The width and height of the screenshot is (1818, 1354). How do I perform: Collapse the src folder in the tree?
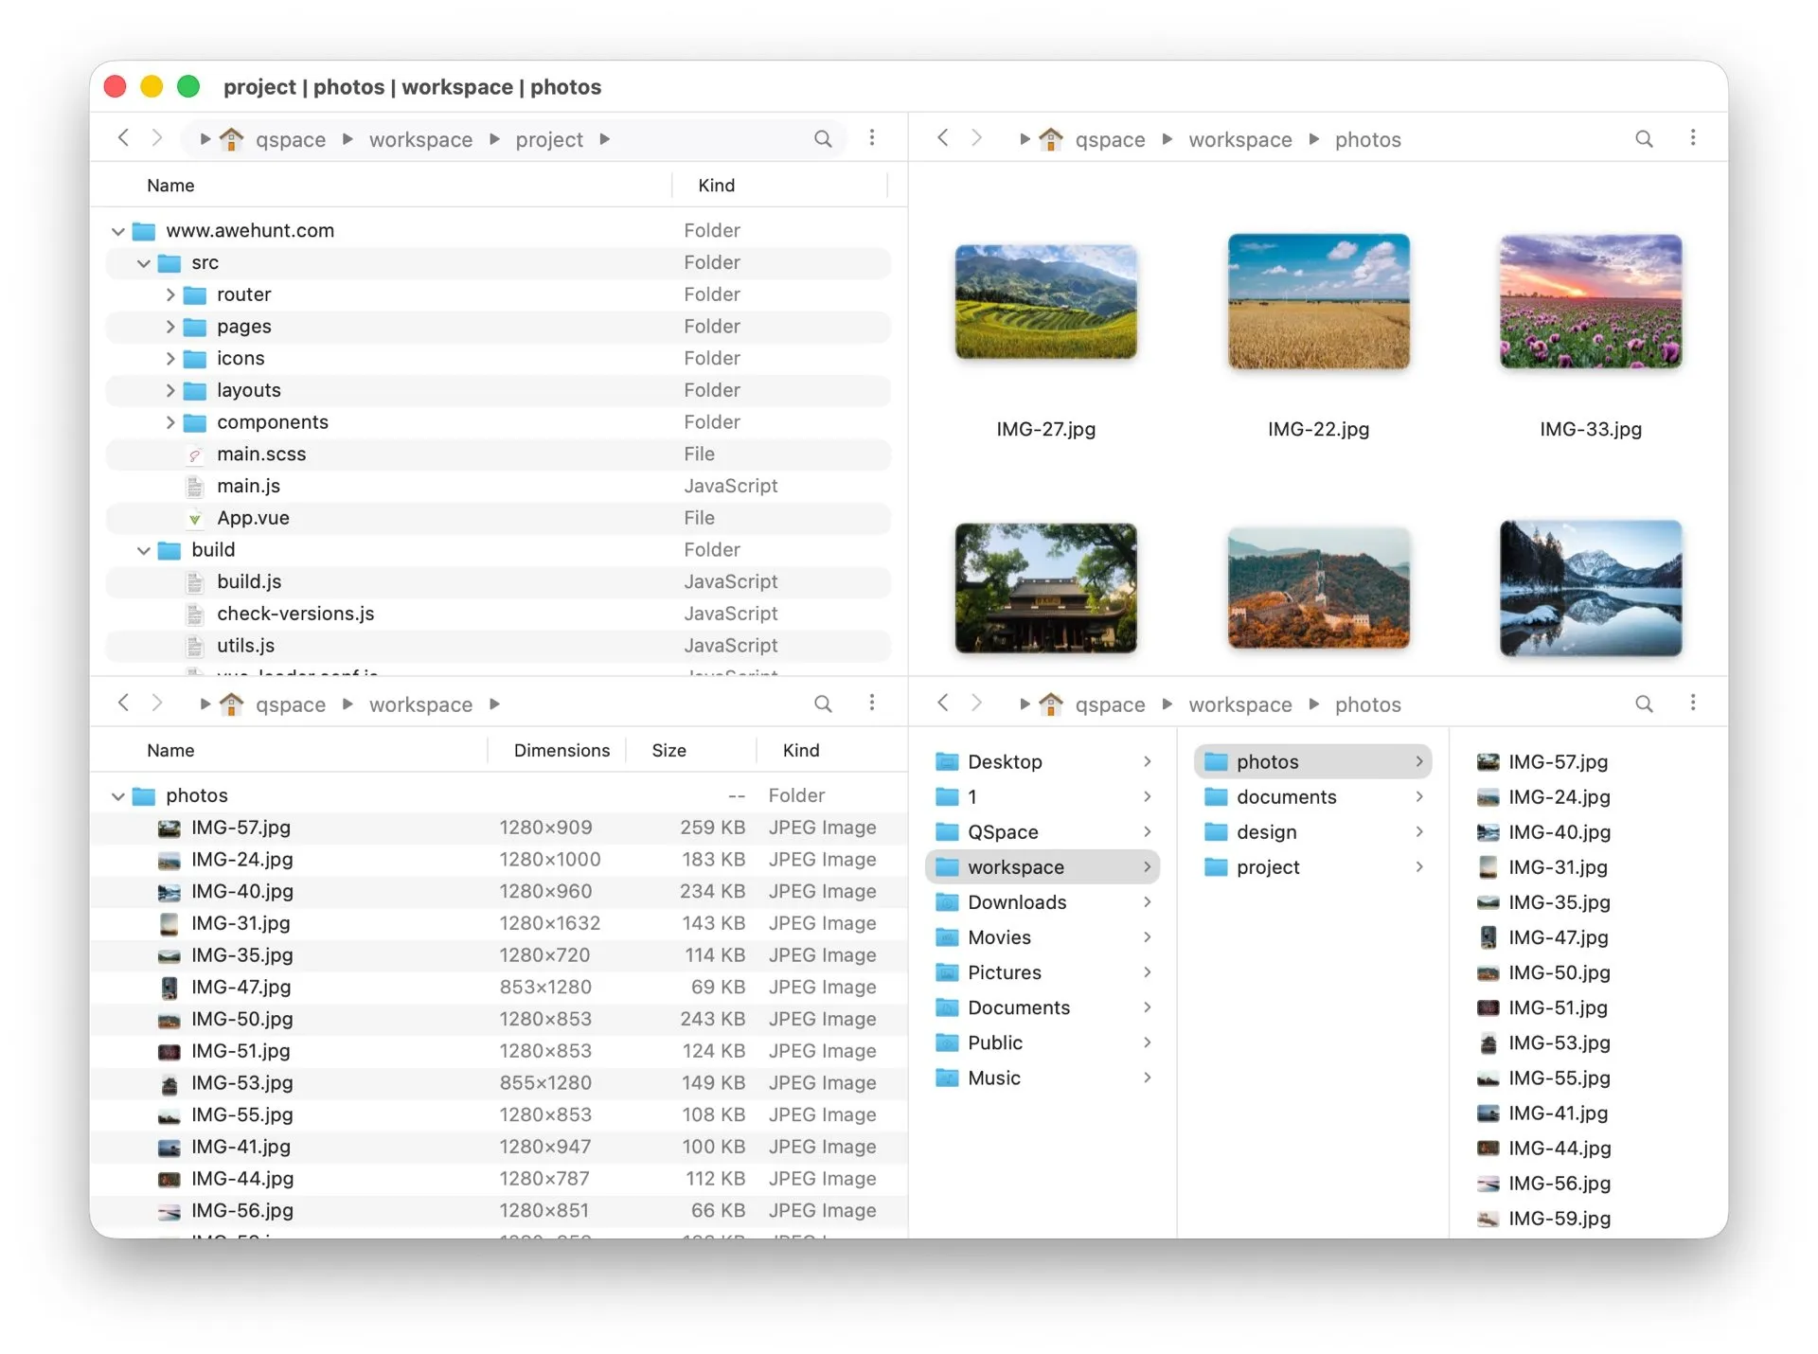[143, 263]
